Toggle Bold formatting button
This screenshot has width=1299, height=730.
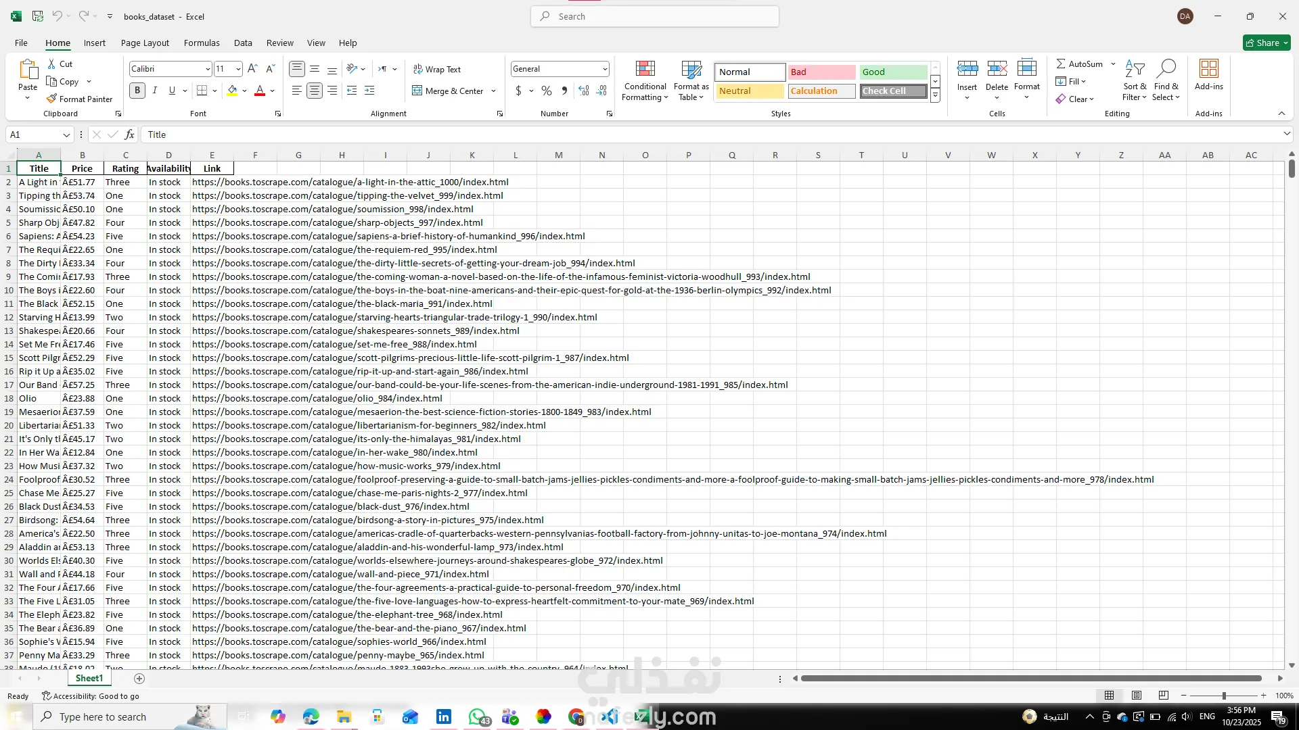[137, 91]
